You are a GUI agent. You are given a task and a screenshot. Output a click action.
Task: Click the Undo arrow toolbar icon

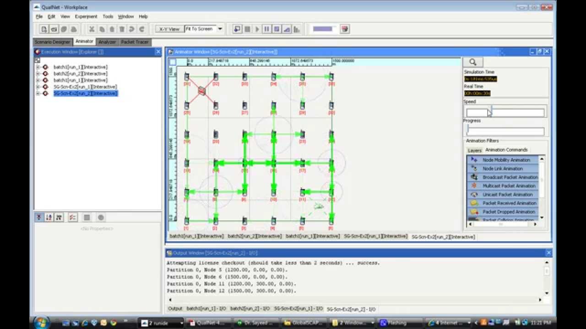pyautogui.click(x=132, y=29)
